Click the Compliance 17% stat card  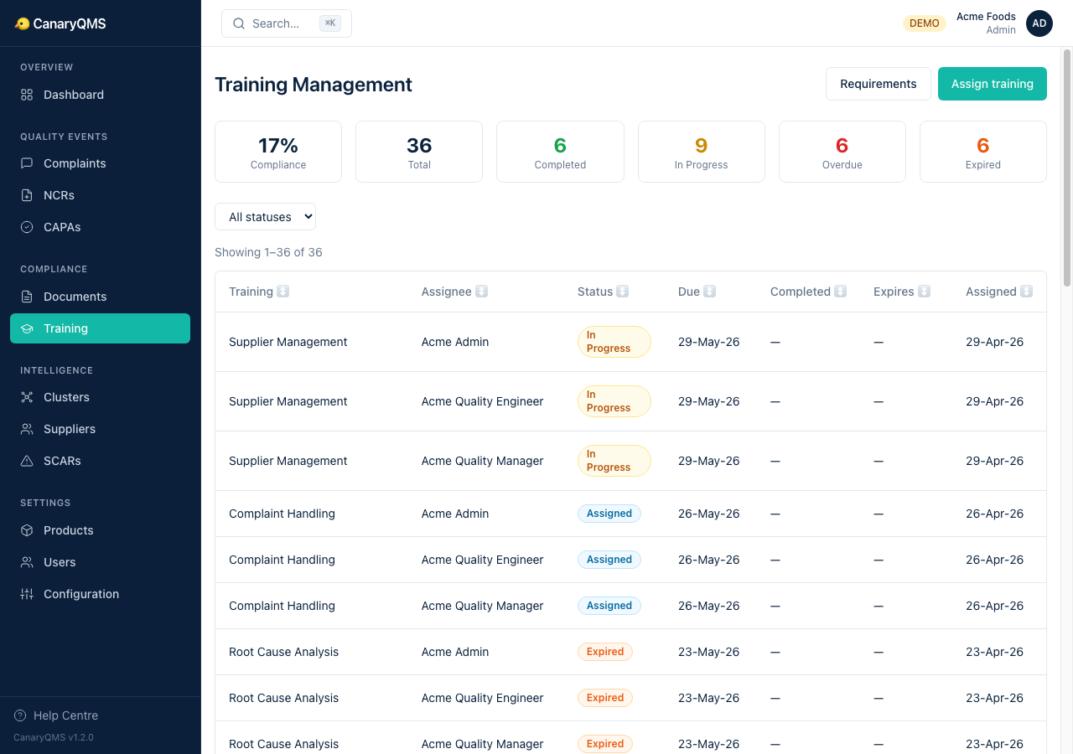click(x=278, y=152)
